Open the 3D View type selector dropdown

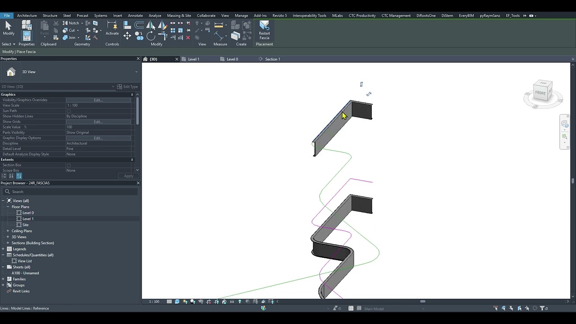tap(136, 72)
